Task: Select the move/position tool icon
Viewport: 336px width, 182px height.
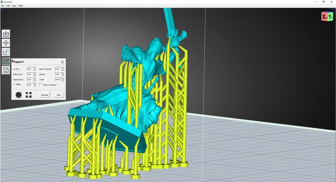Action: coord(6,43)
